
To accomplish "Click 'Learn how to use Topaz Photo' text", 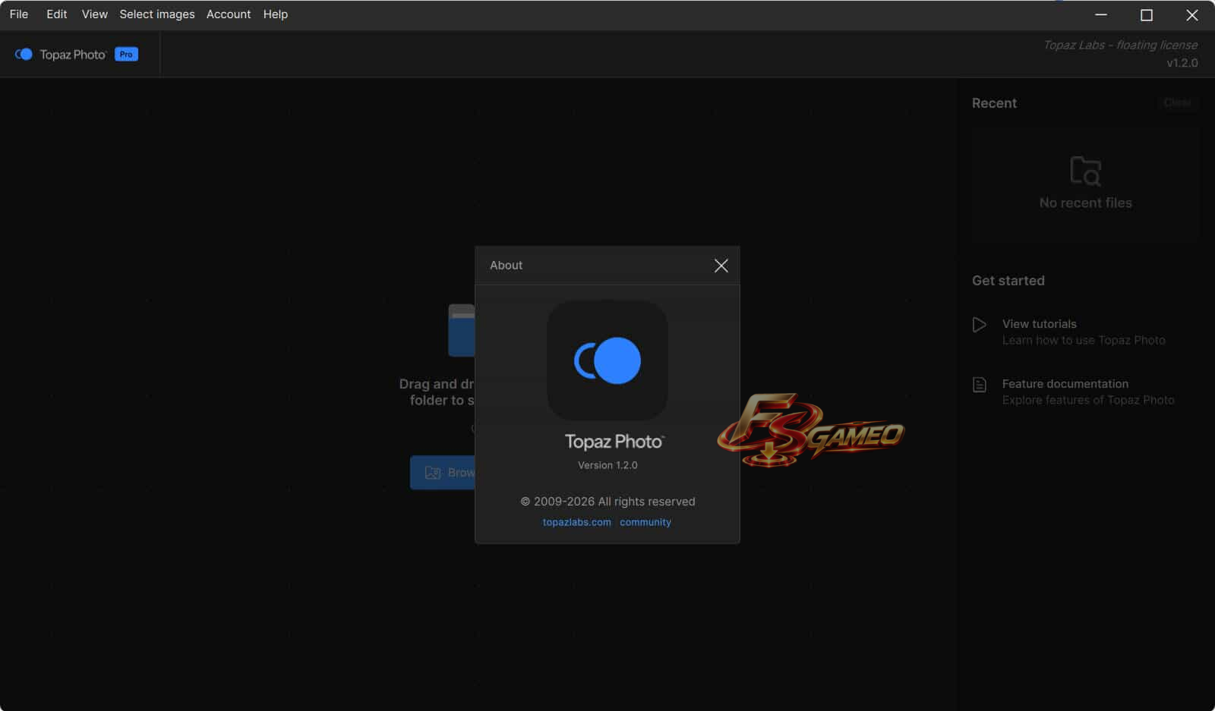I will 1084,340.
